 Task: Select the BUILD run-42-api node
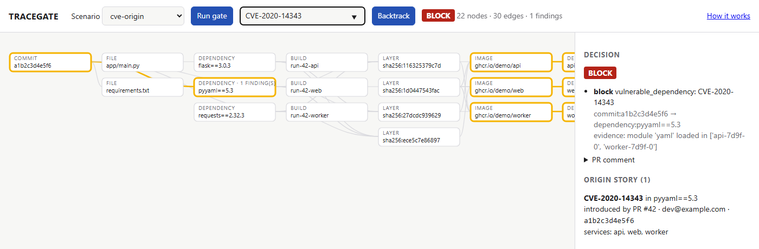point(327,62)
